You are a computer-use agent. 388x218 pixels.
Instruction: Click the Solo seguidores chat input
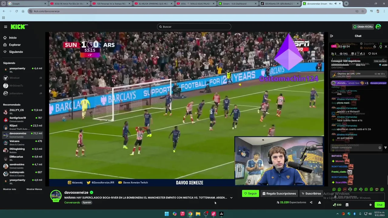(x=358, y=197)
